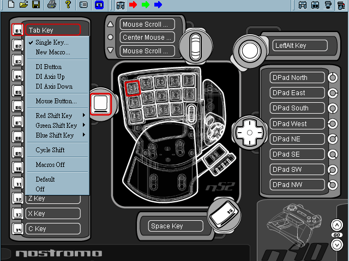Select key 12 icon beside Z Key
This screenshot has width=349, height=261.
[17, 198]
